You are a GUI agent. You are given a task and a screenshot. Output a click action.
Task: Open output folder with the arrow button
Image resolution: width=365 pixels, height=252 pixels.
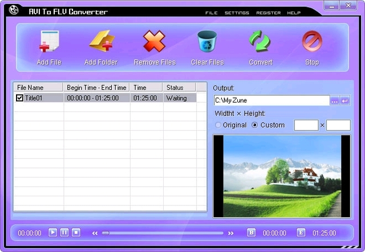344,101
